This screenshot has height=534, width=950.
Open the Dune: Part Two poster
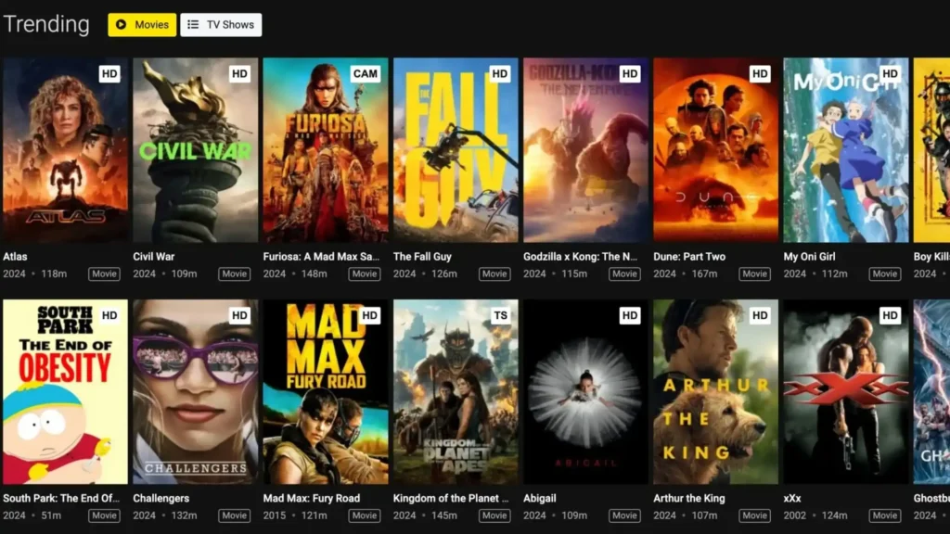(714, 153)
